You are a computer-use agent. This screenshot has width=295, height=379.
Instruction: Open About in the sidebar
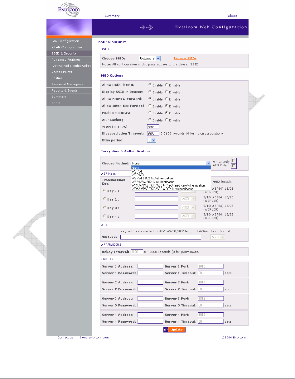[69, 103]
